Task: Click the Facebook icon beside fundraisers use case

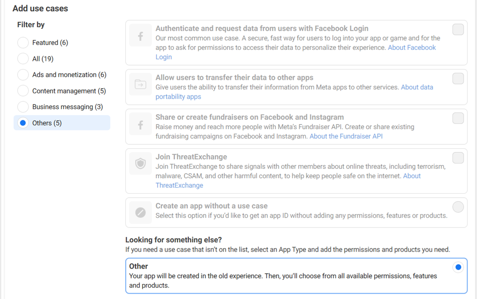Action: (x=141, y=124)
